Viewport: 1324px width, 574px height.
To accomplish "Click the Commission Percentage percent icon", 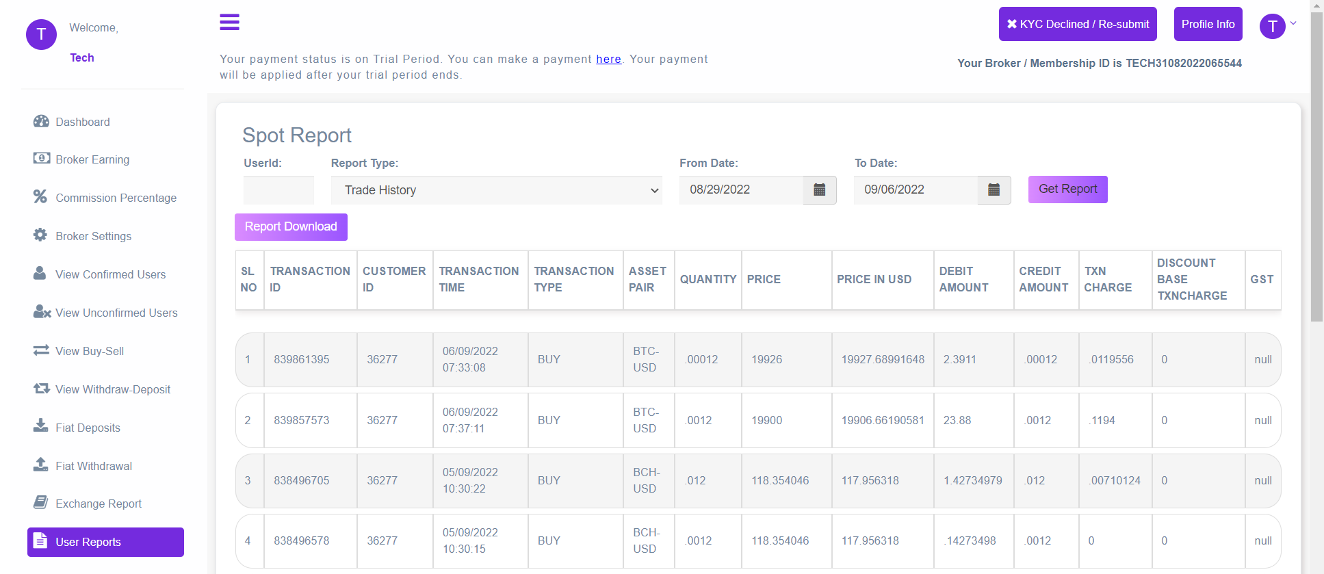I will [40, 197].
